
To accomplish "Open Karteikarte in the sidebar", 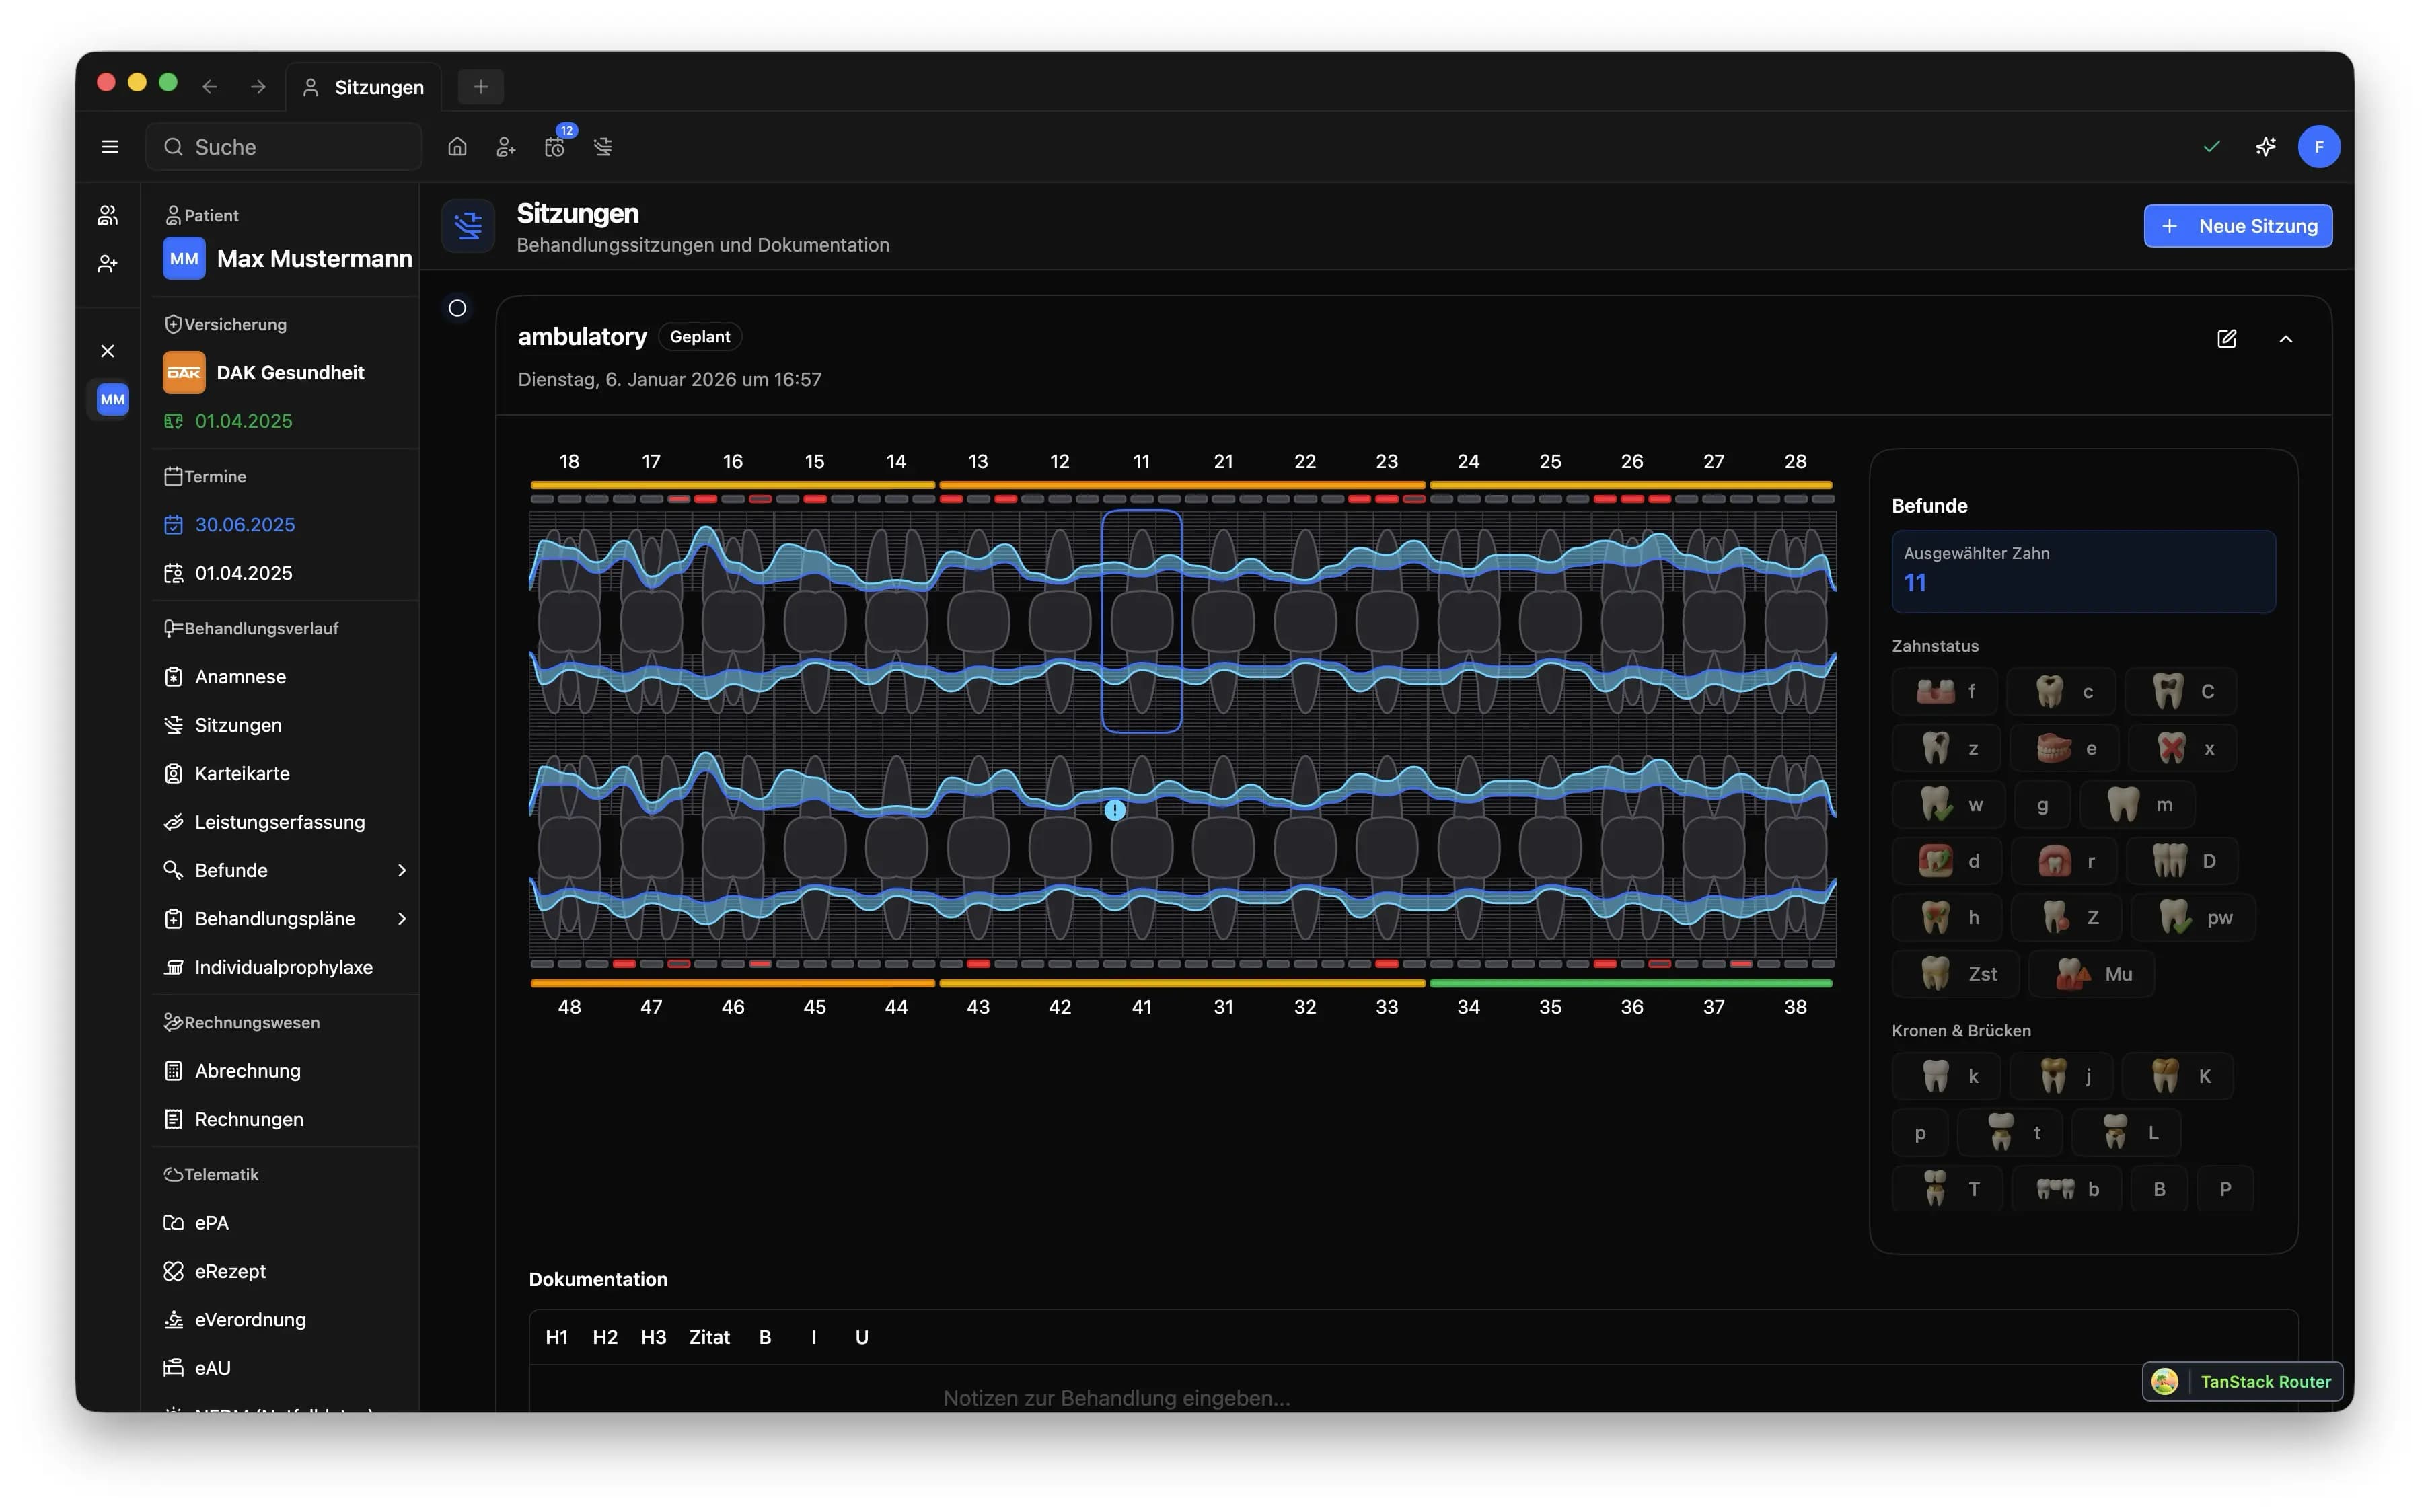I will (x=242, y=773).
